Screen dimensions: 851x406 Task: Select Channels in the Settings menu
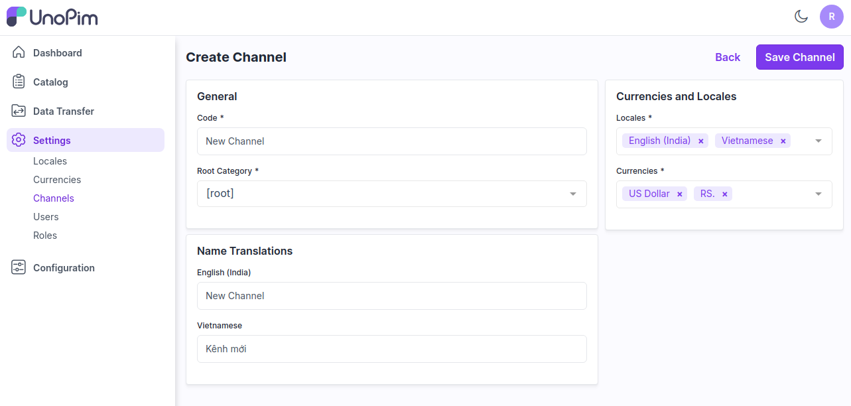(x=54, y=198)
